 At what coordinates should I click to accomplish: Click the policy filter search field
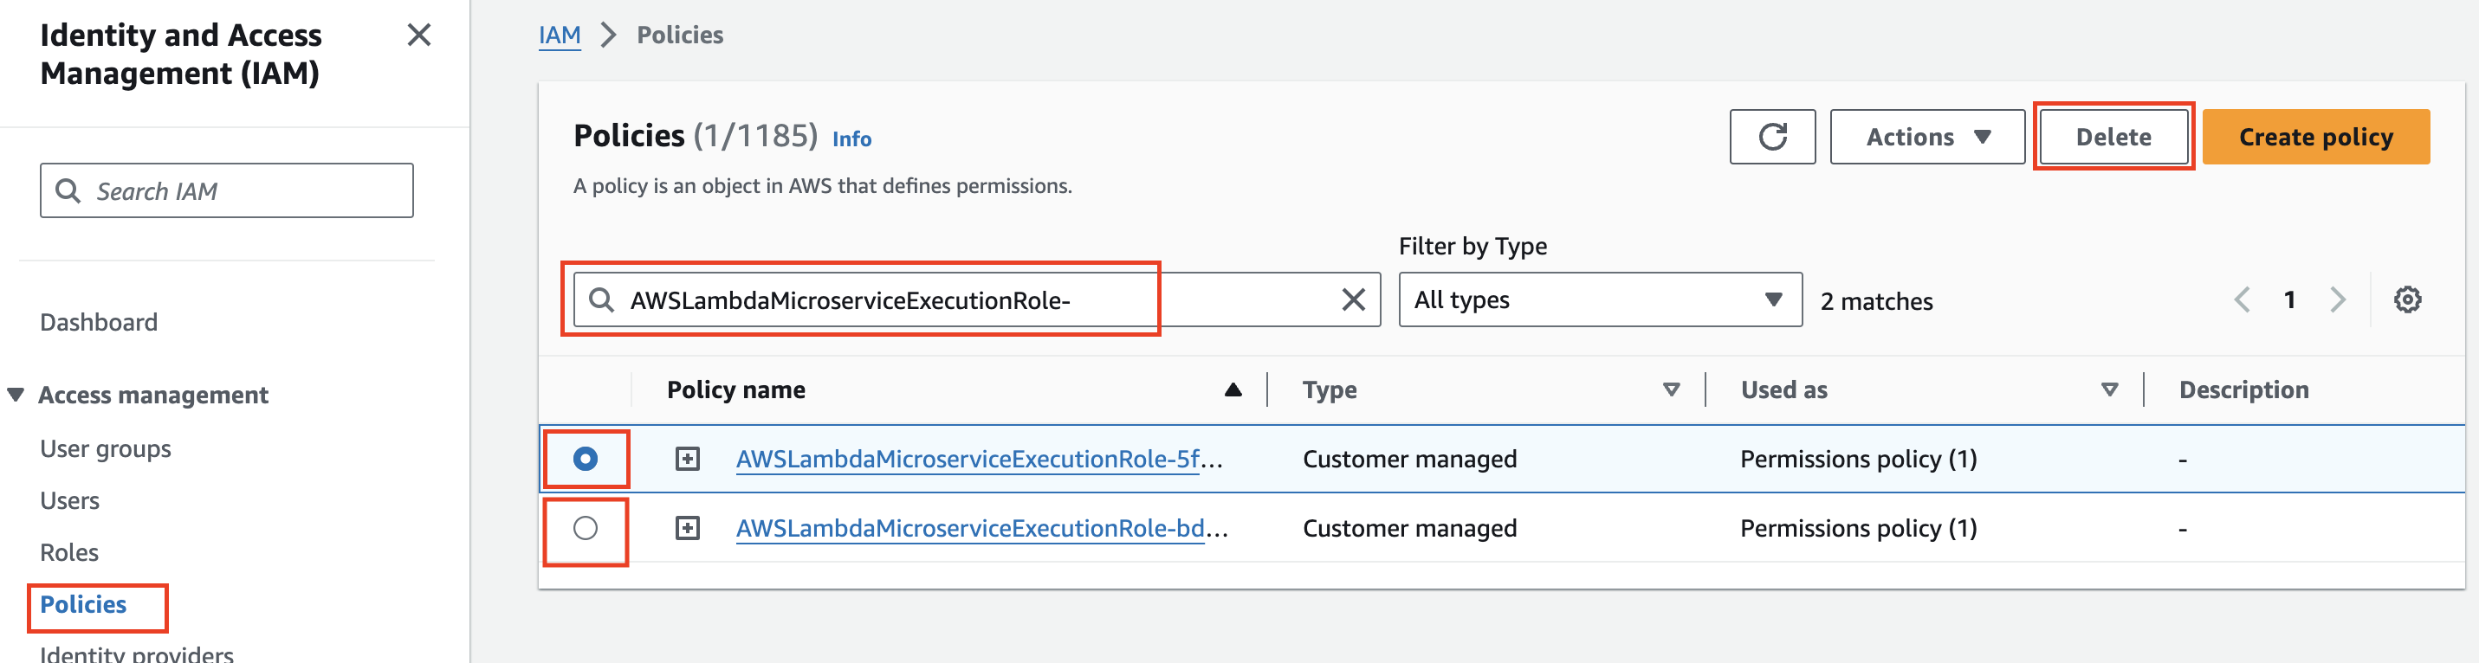[977, 300]
